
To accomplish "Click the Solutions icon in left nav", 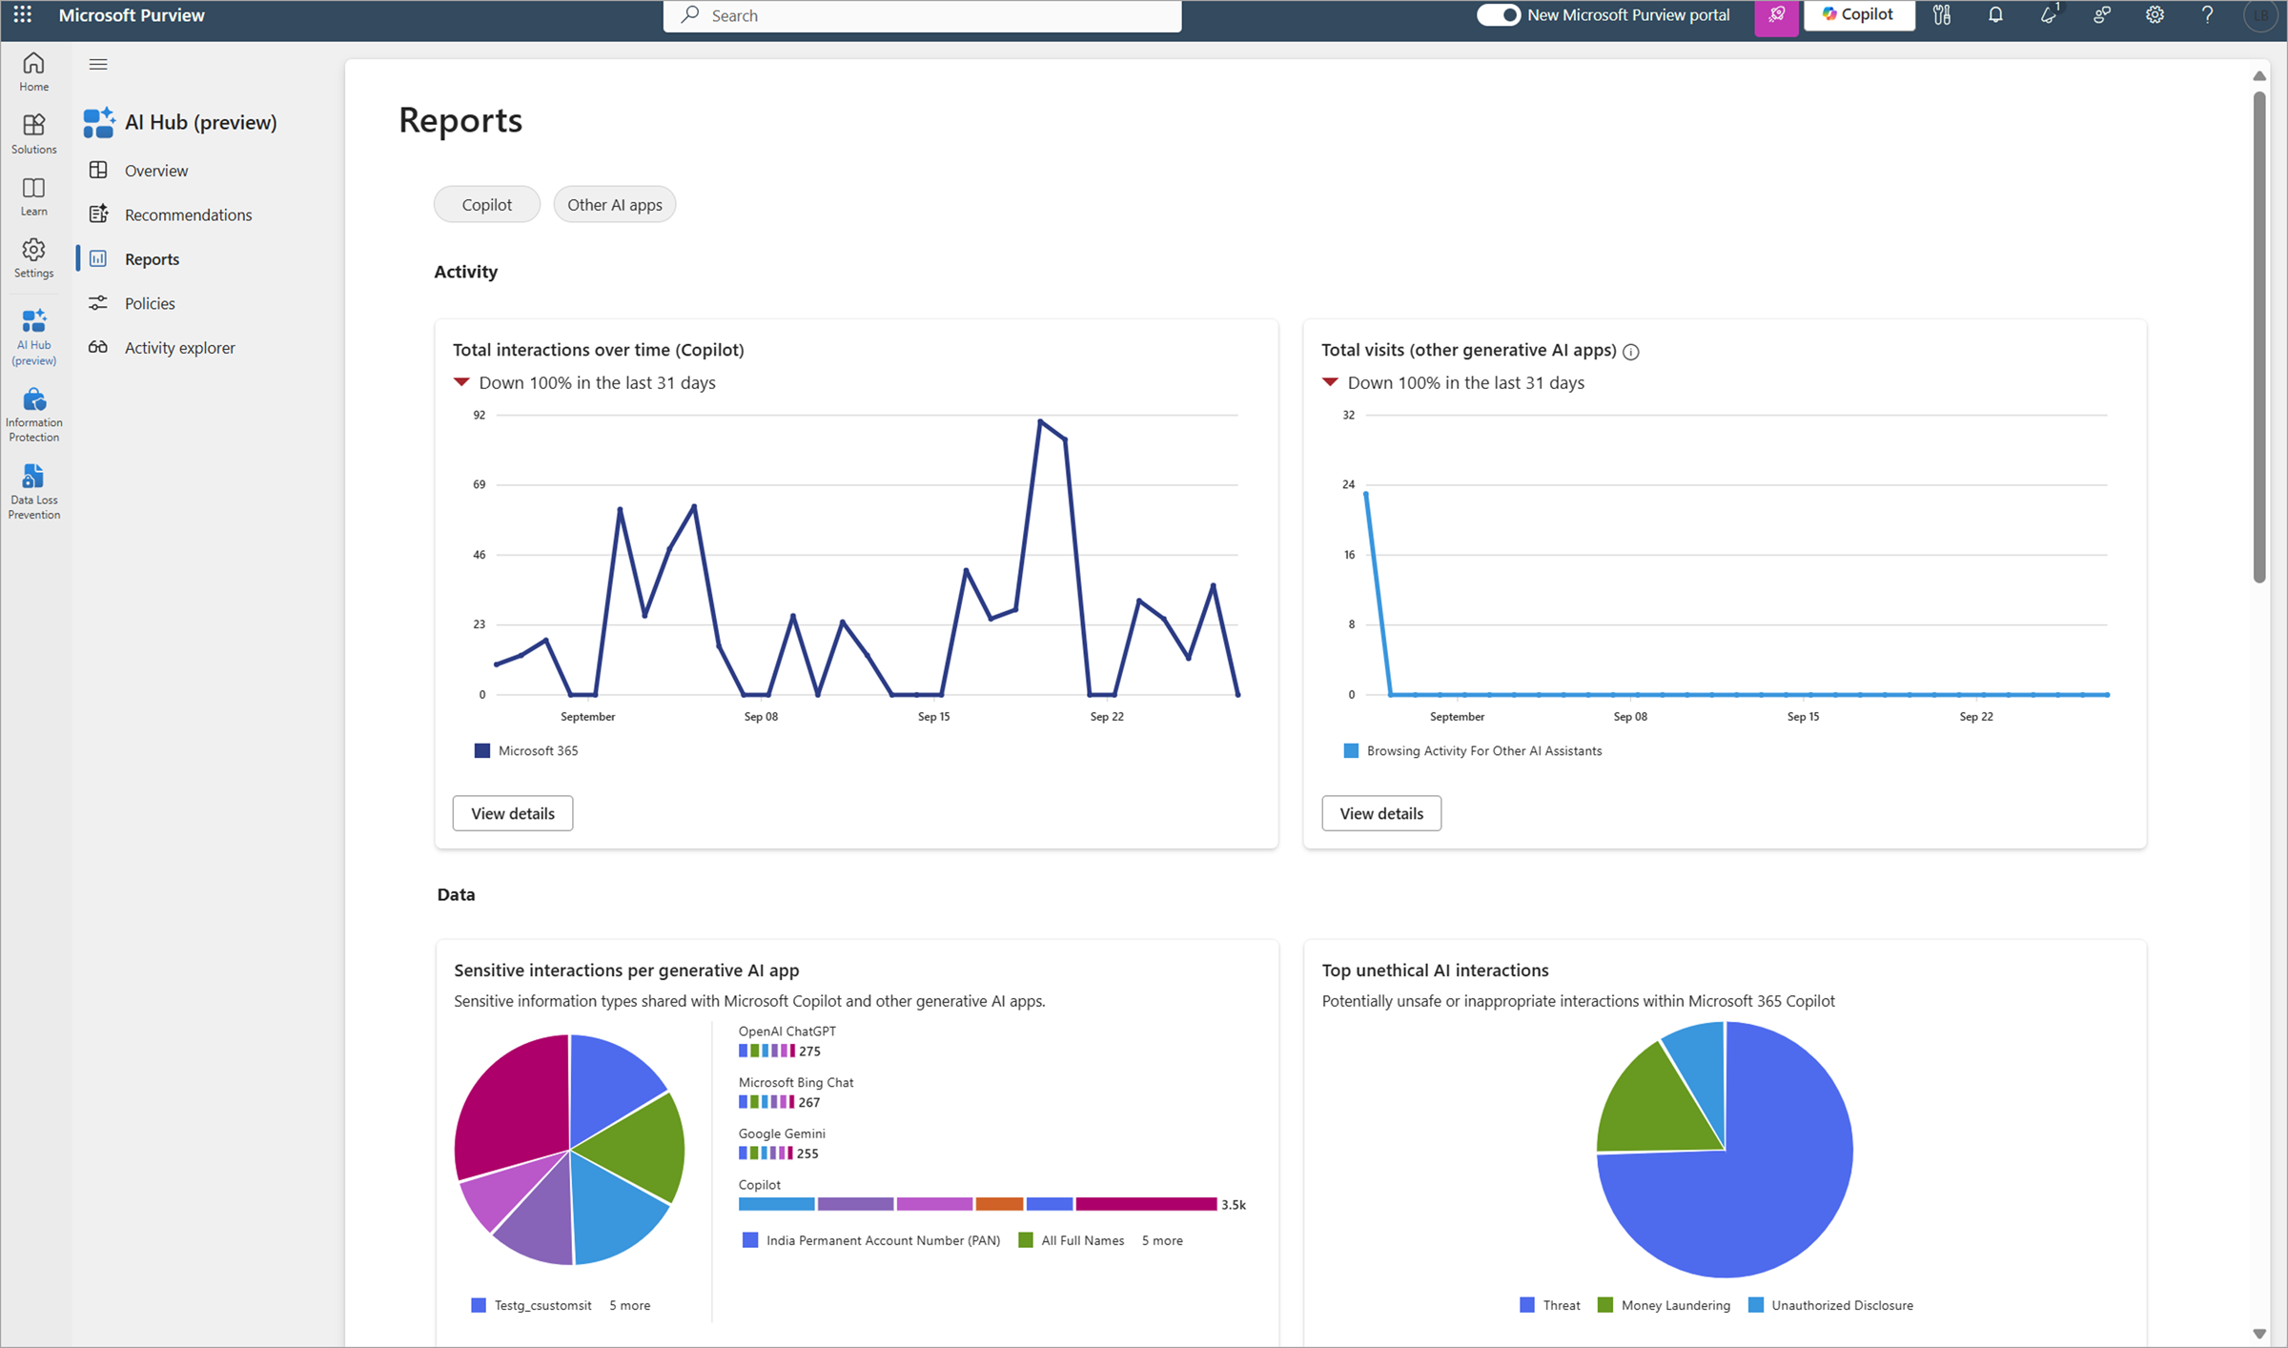I will tap(33, 127).
